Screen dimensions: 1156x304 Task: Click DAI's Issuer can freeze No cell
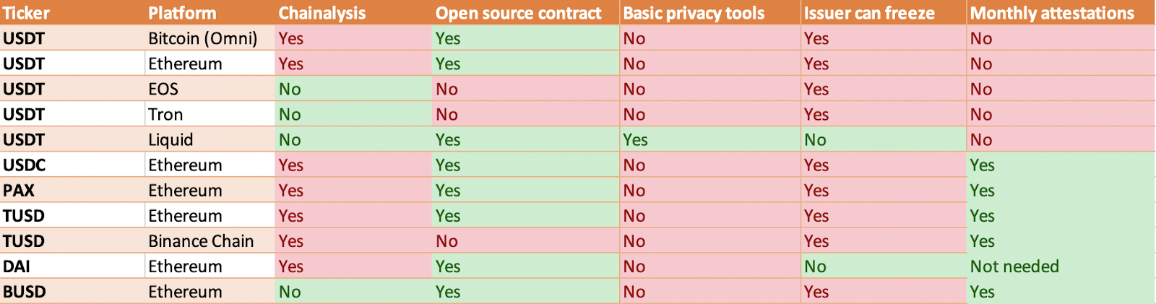click(x=884, y=266)
